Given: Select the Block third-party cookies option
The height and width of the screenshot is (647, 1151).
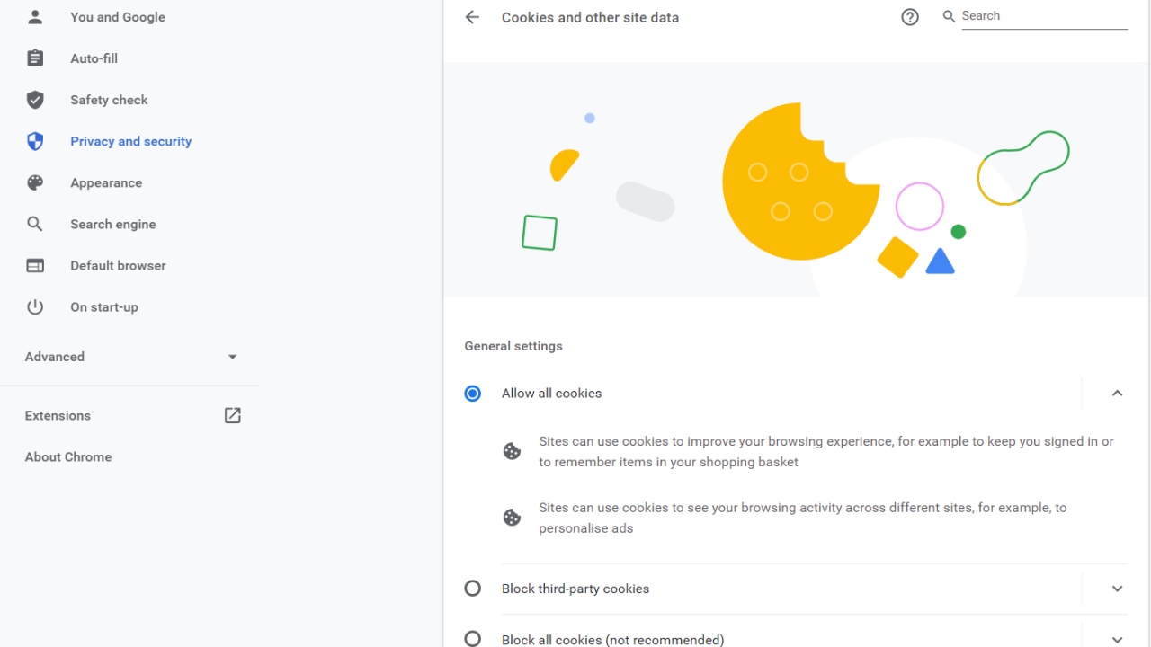Looking at the screenshot, I should tap(472, 589).
